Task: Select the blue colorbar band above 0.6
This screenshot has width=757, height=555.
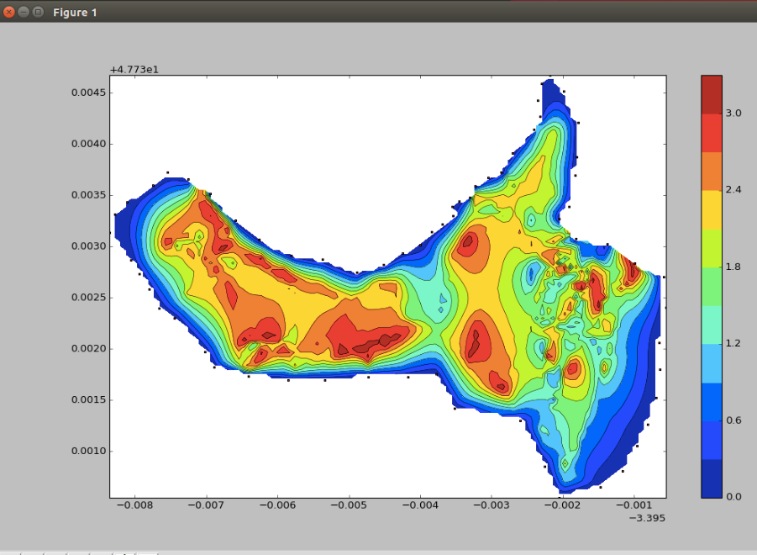Action: tap(712, 402)
